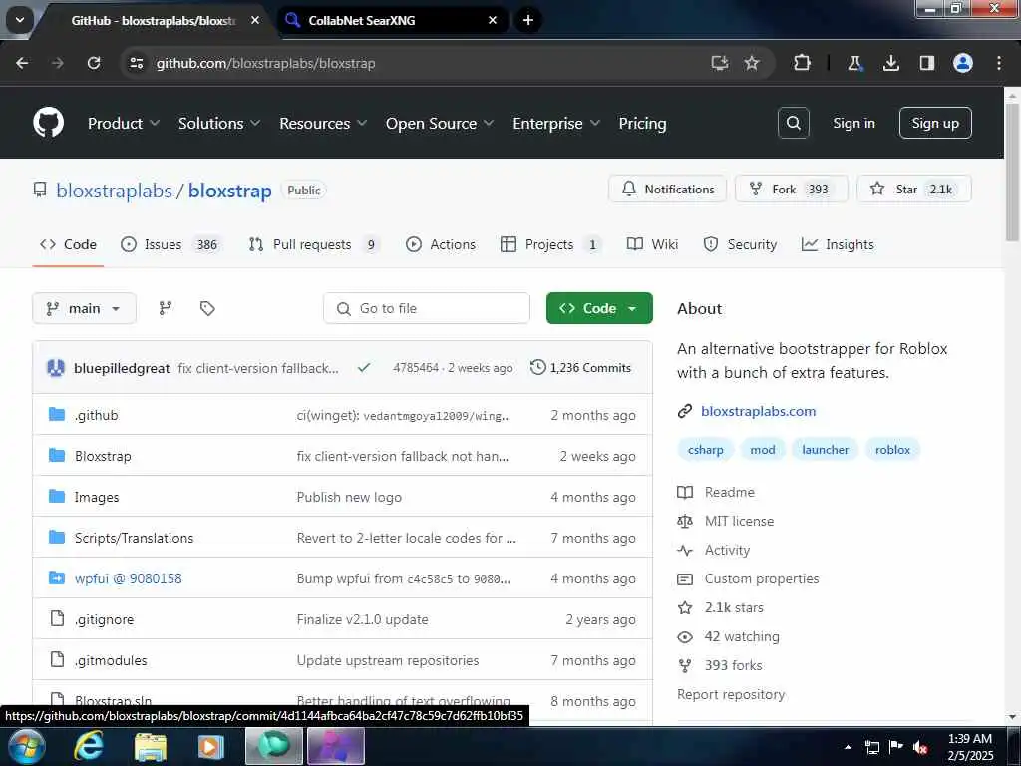This screenshot has width=1021, height=766.
Task: Switch to the Wiki tab
Action: coord(652,244)
